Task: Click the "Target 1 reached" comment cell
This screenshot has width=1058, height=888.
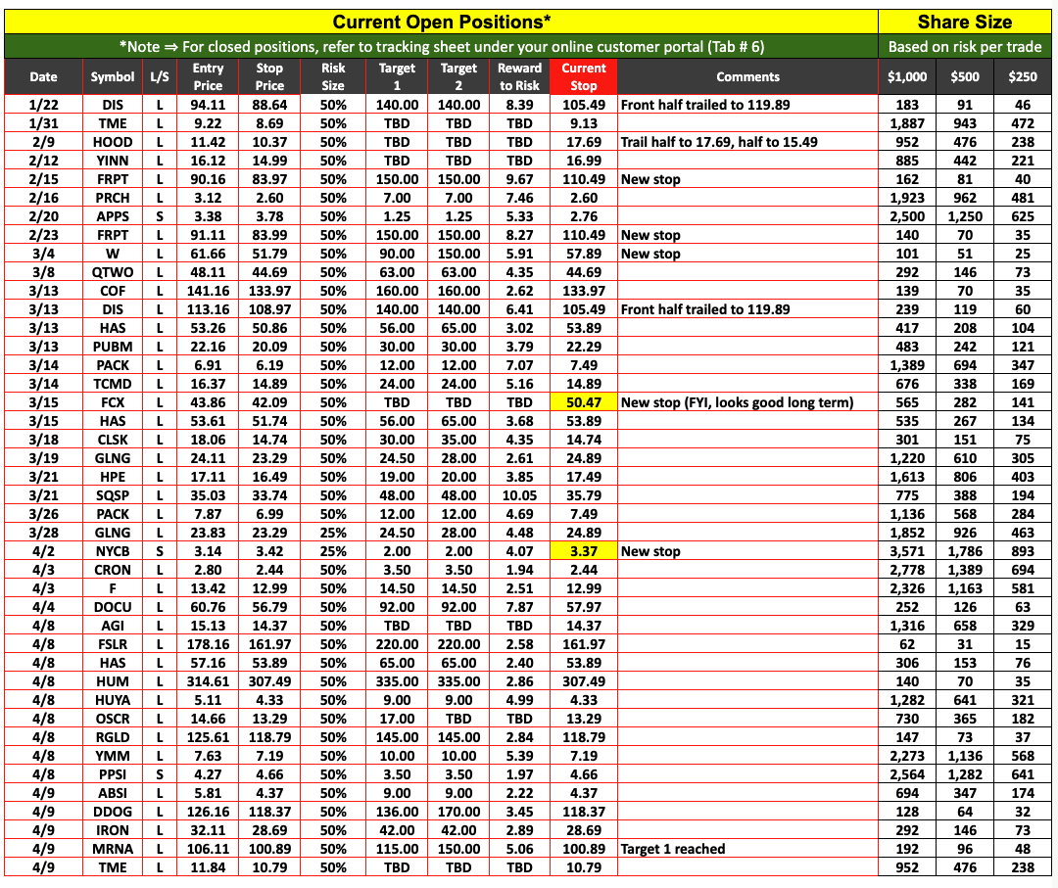Action: [673, 849]
